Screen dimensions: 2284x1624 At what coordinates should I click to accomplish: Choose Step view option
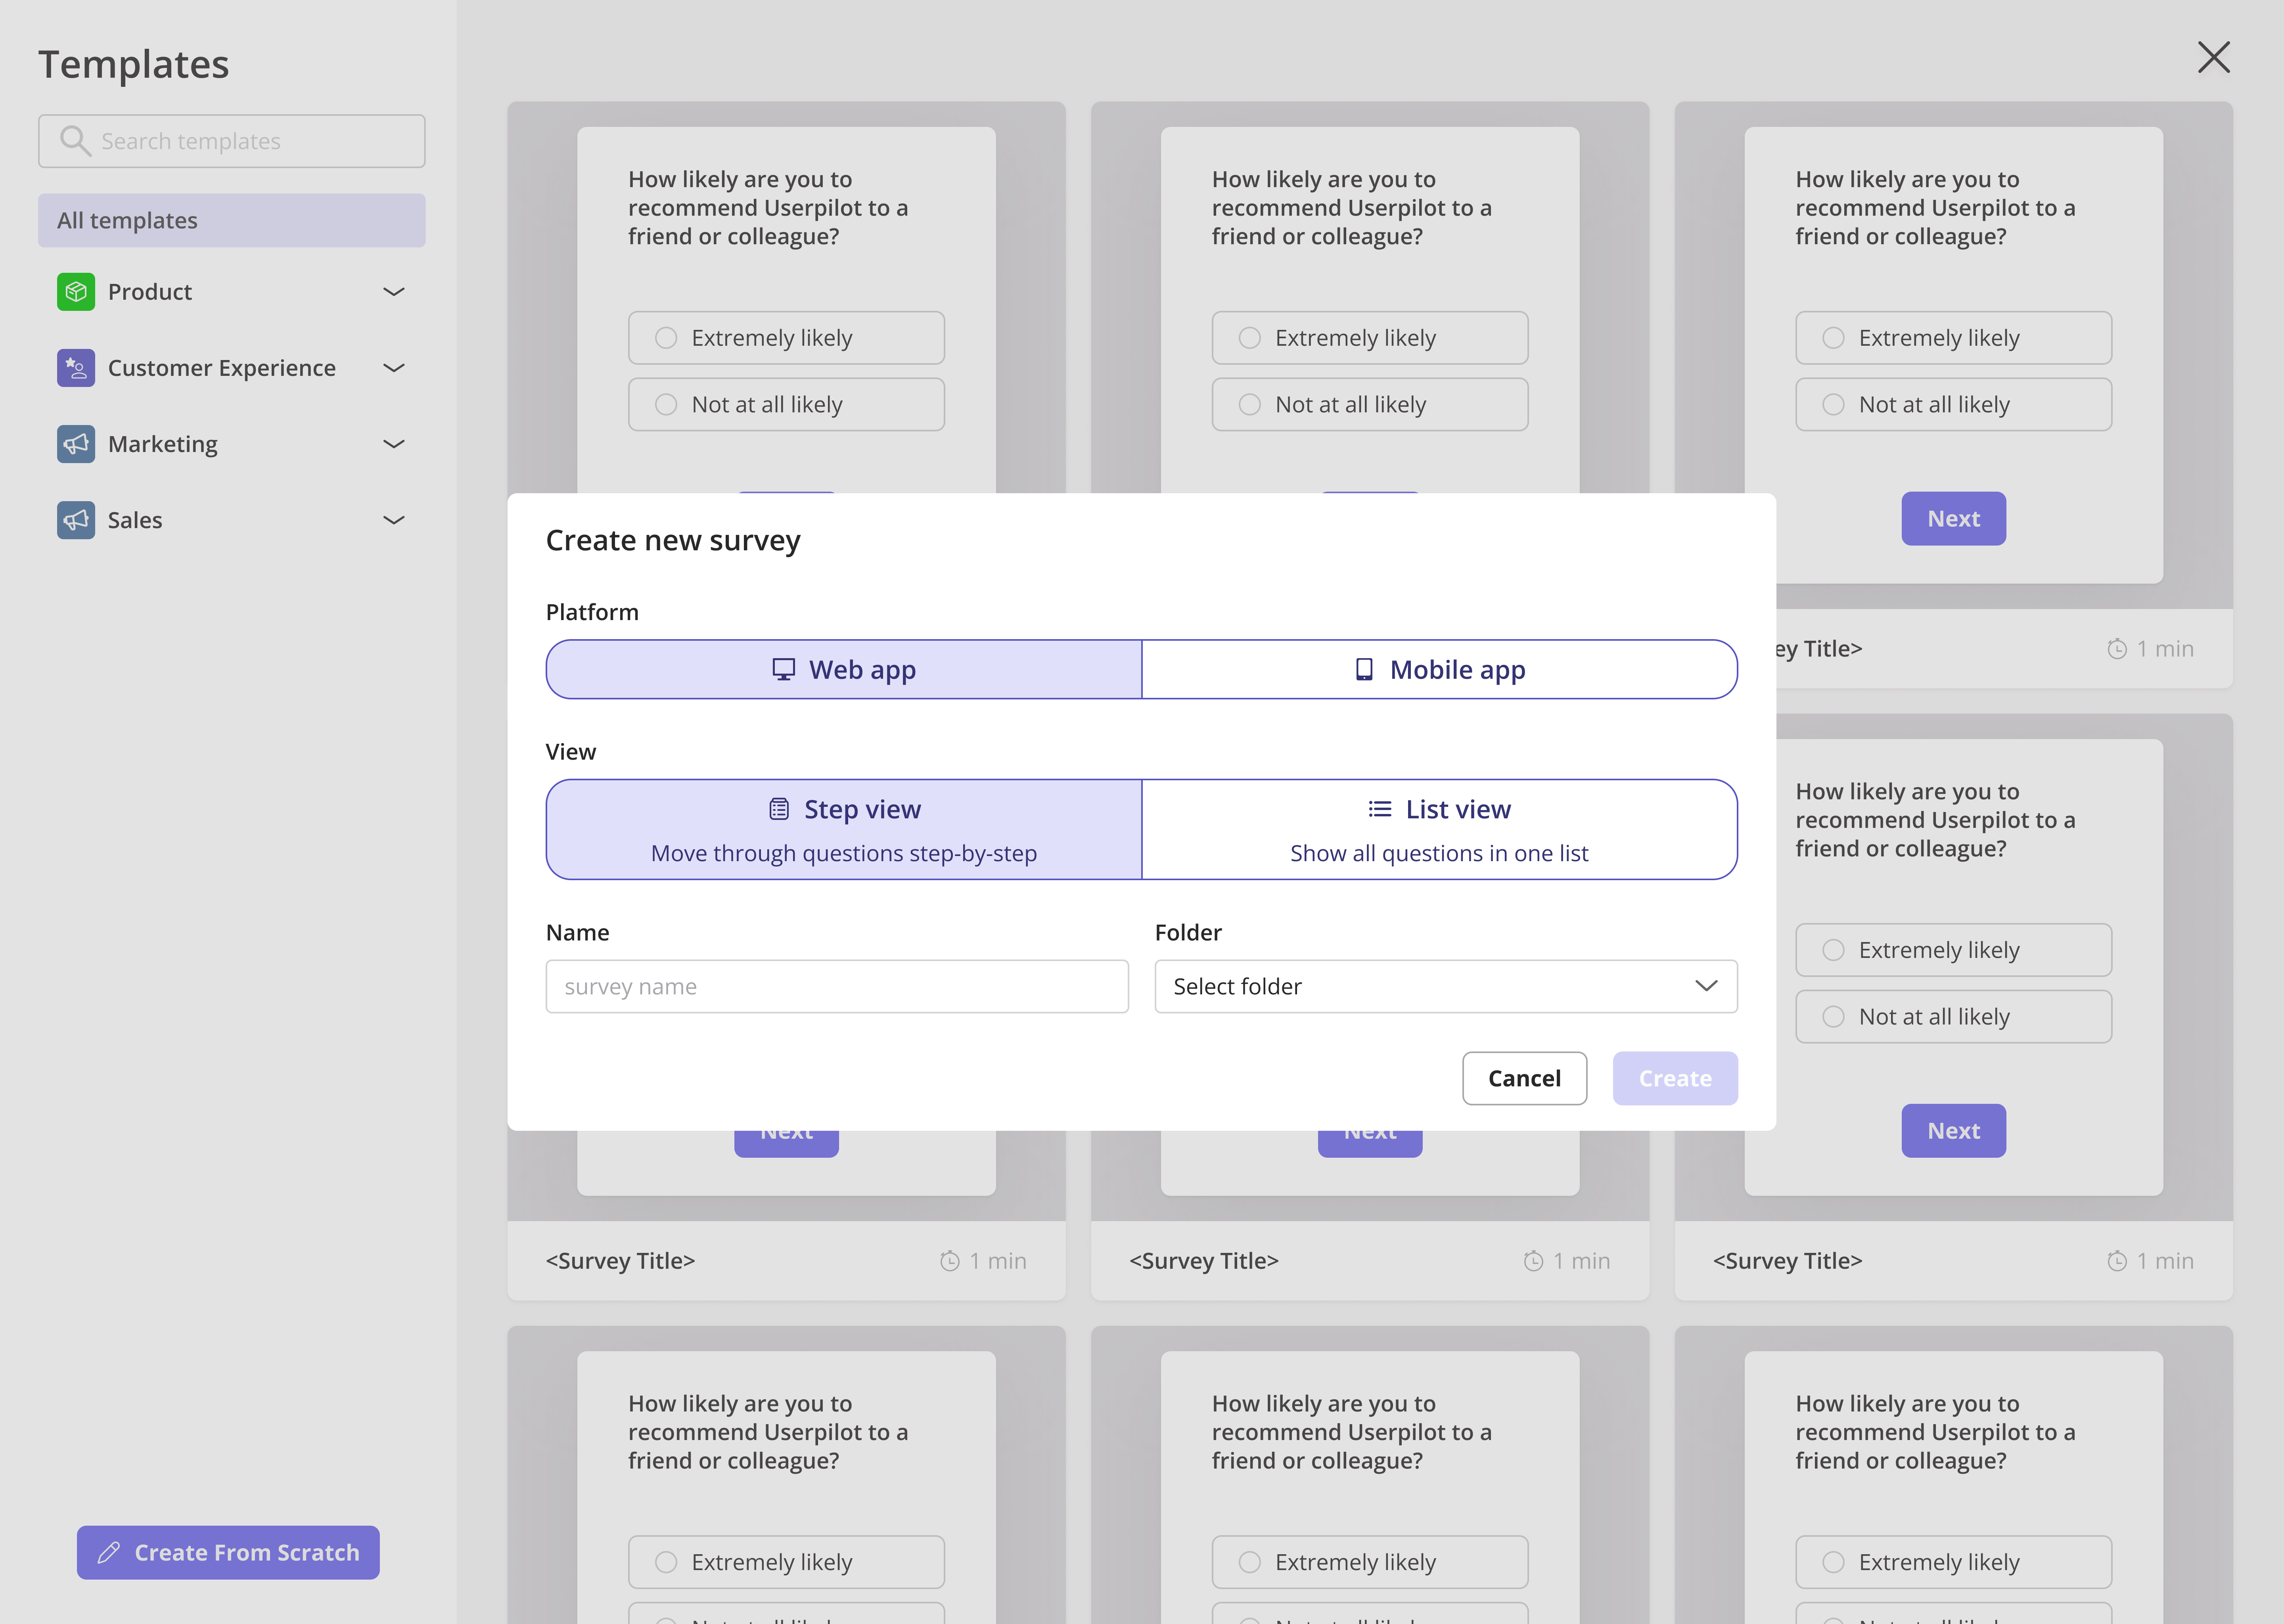(x=844, y=829)
